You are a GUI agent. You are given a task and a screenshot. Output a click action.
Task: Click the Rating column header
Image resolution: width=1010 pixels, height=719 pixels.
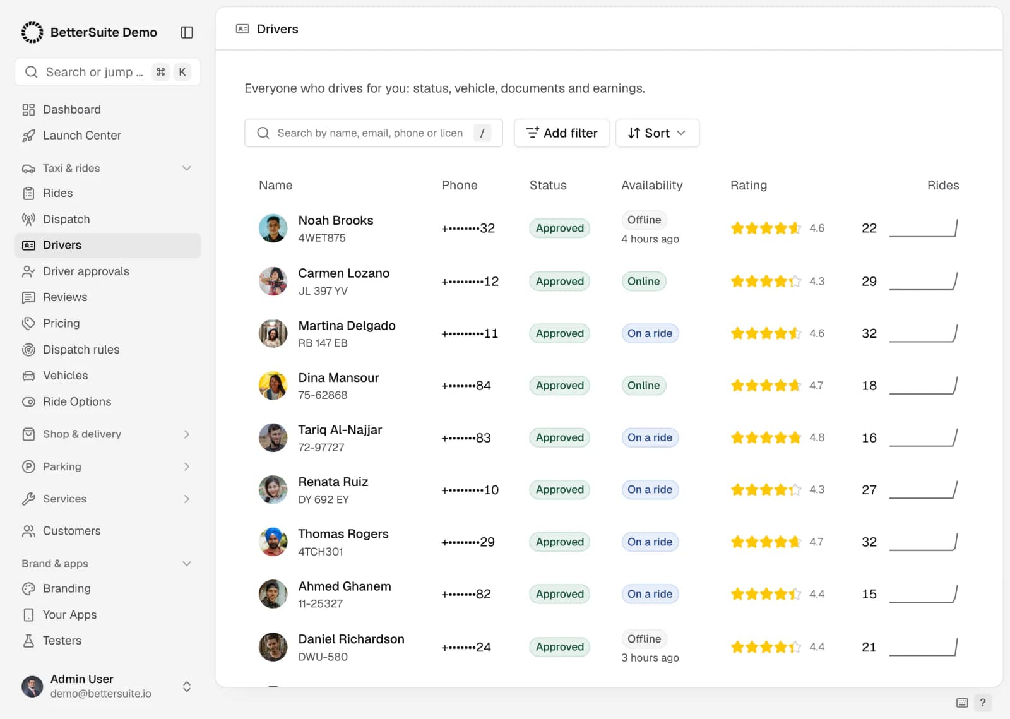tap(749, 186)
